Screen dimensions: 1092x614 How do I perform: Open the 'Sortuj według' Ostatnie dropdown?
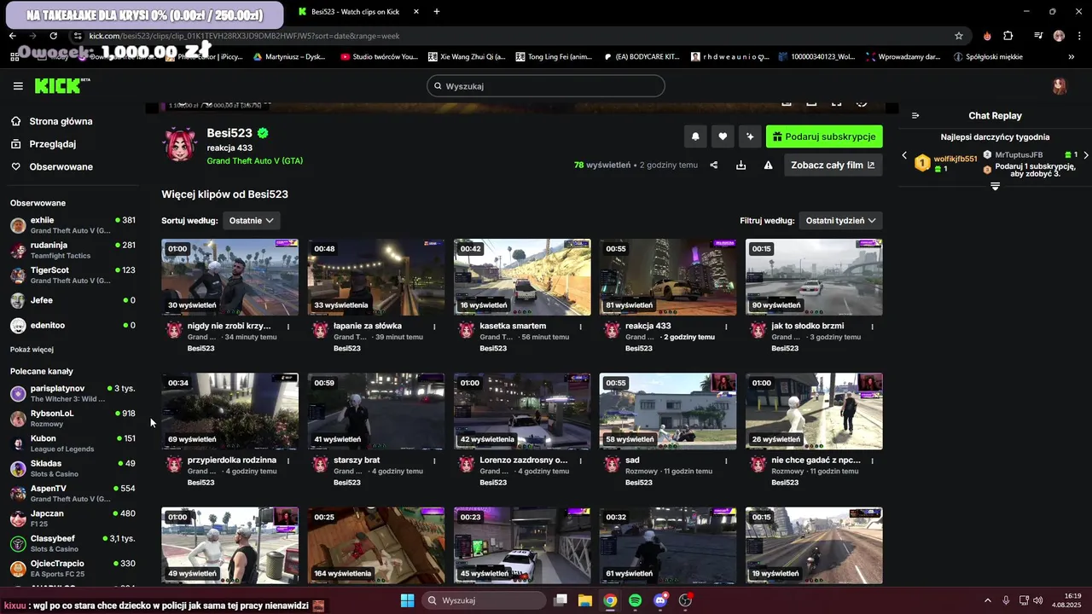252,220
